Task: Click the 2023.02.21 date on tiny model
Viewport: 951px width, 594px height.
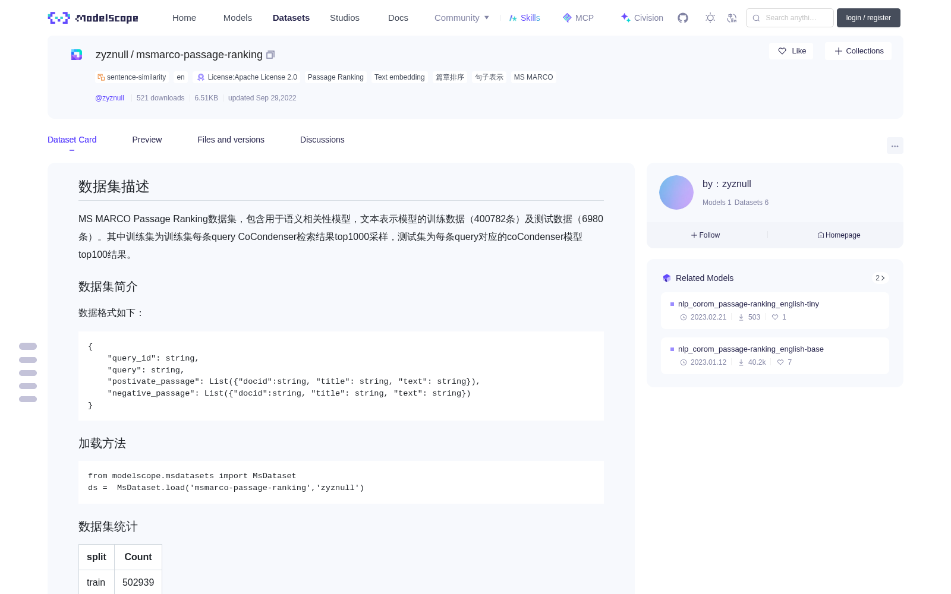Action: 704,317
